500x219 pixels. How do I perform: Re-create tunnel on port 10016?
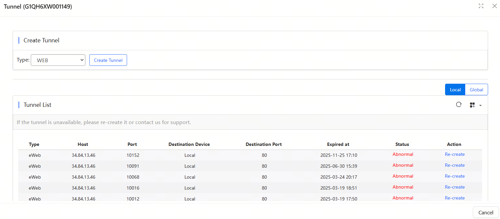pyautogui.click(x=455, y=187)
